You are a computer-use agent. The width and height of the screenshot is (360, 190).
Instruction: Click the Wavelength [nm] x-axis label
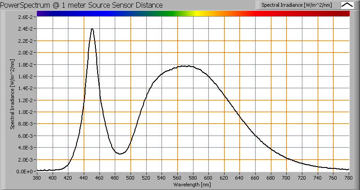[x=193, y=185]
